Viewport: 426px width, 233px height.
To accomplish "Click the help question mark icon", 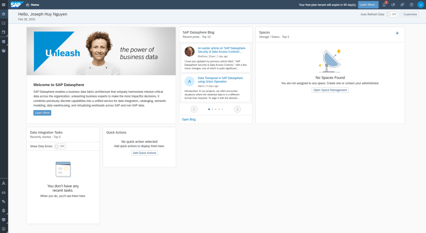I will point(411,5).
